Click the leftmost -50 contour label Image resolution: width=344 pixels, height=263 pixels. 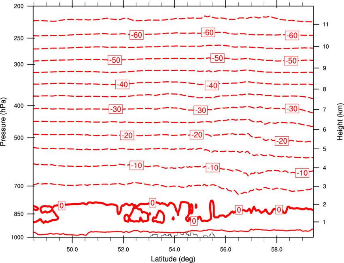(x=115, y=60)
